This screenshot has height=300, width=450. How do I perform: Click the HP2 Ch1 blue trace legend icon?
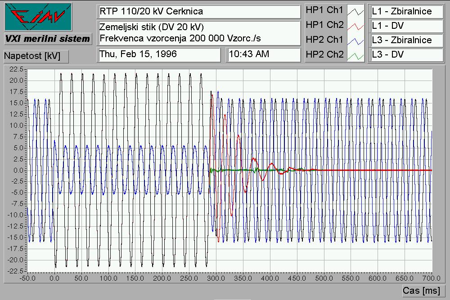pos(355,41)
